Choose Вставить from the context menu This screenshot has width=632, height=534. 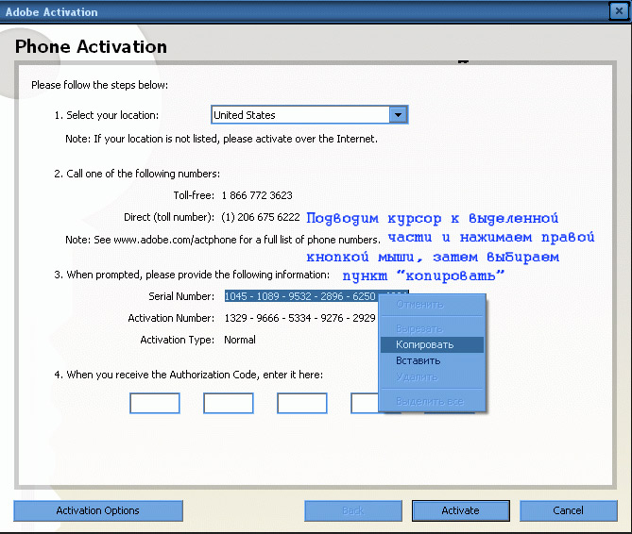(x=418, y=361)
